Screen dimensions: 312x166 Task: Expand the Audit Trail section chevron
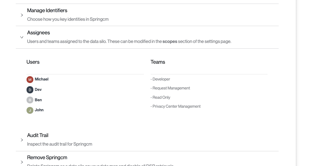[x=22, y=140]
